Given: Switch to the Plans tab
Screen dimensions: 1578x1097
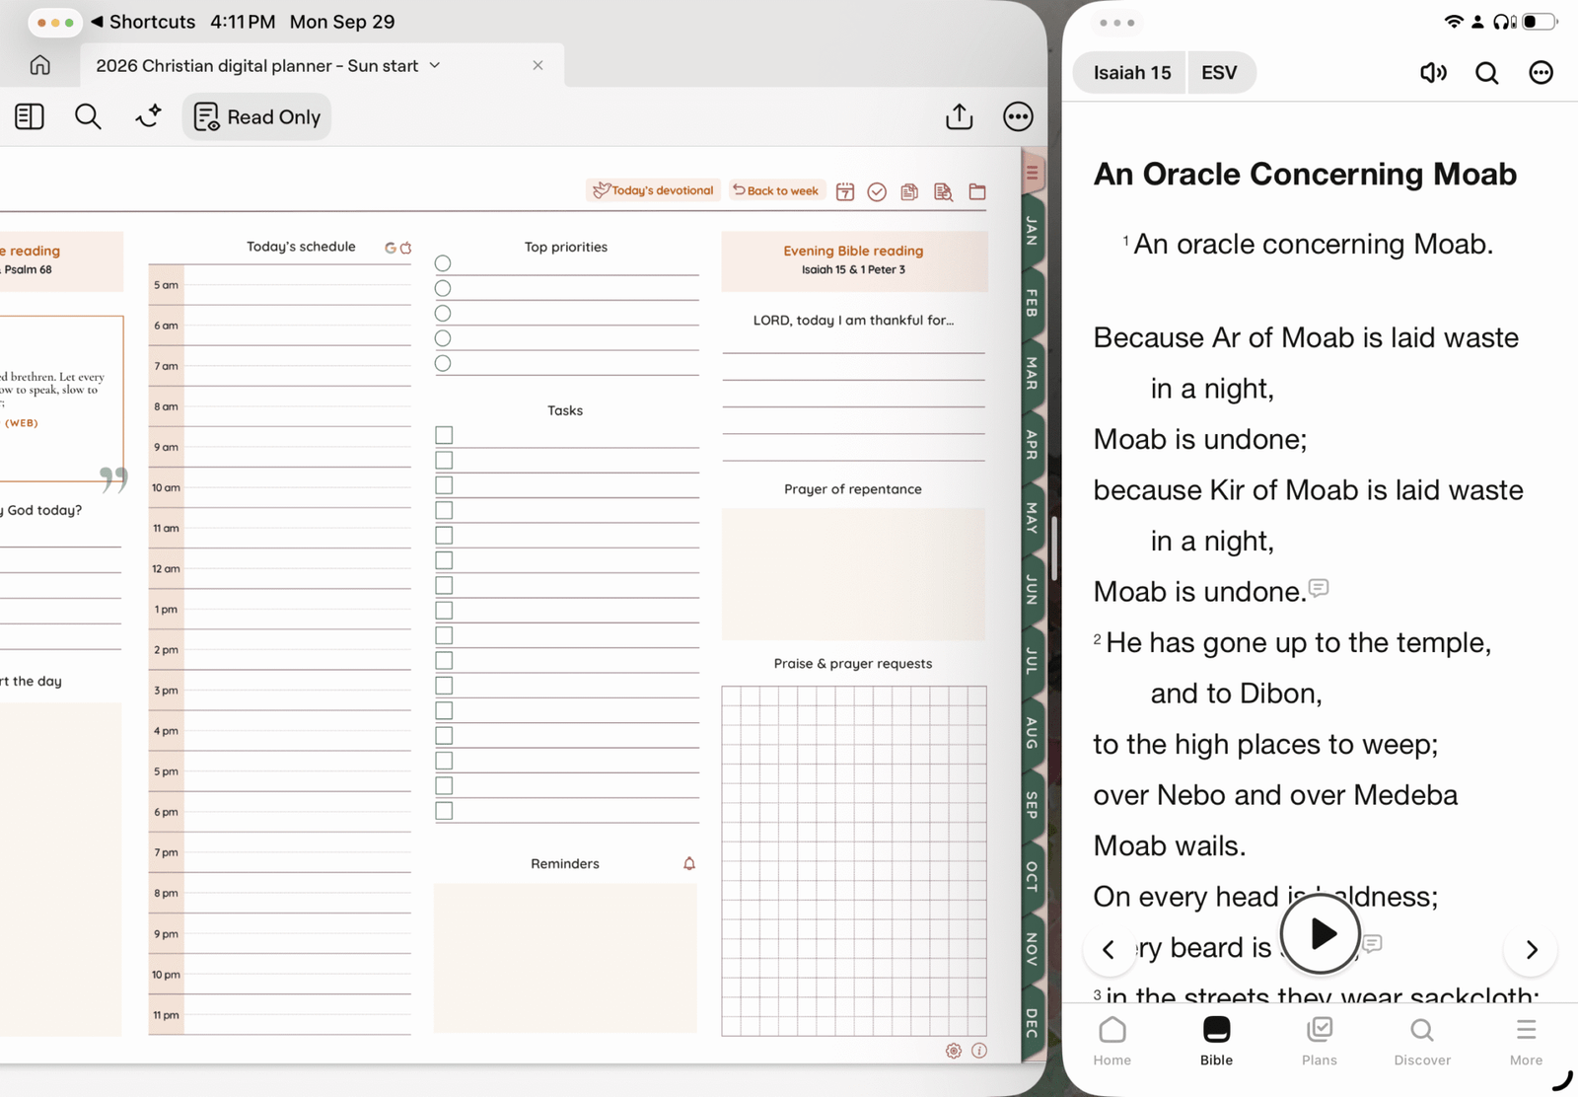Looking at the screenshot, I should pos(1319,1041).
